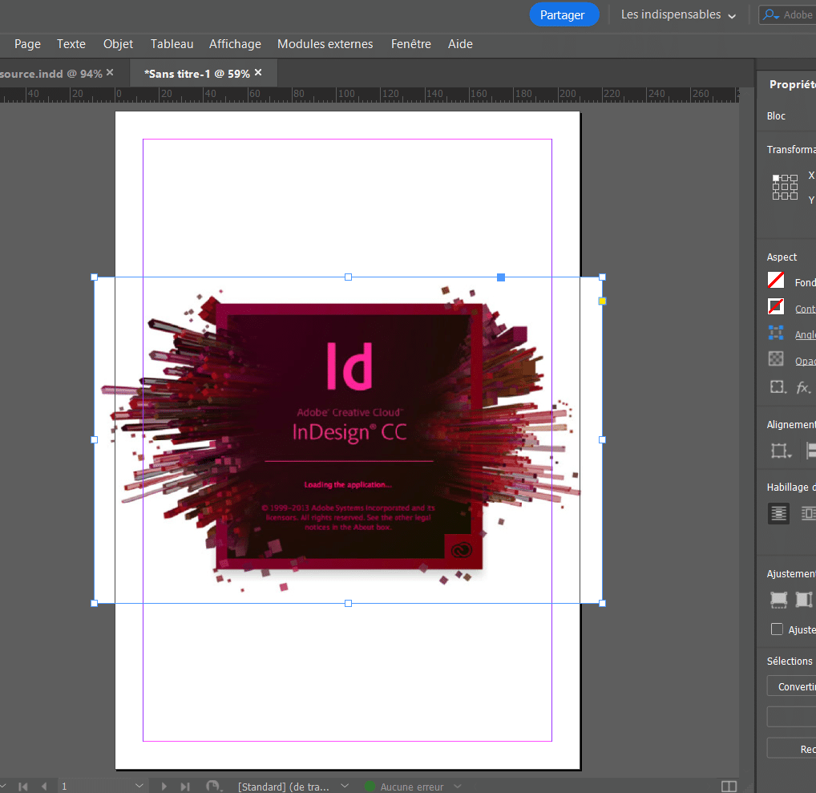
Task: Close the source.indd tab
Action: coord(110,73)
